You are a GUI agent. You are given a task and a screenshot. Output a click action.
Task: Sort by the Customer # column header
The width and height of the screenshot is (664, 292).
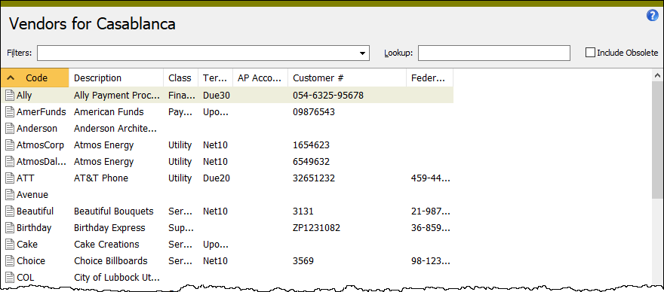coord(347,78)
